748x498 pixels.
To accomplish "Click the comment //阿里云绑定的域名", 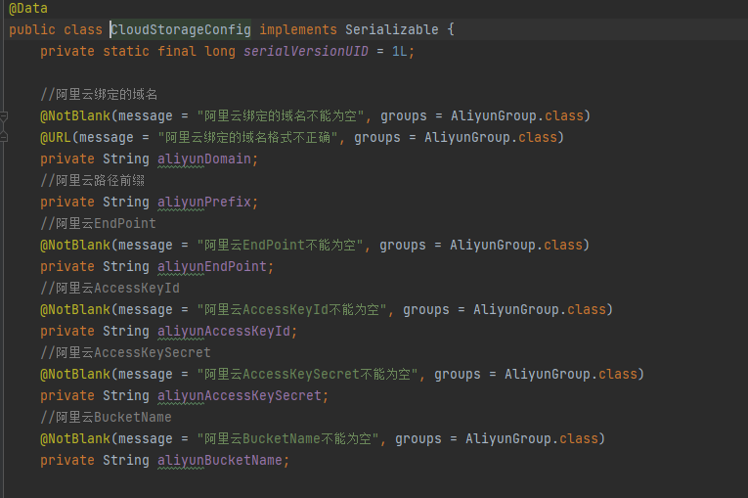I will (99, 94).
